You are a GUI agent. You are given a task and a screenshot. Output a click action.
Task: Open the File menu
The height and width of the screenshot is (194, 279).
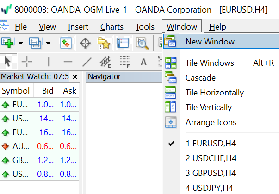[x=21, y=27]
